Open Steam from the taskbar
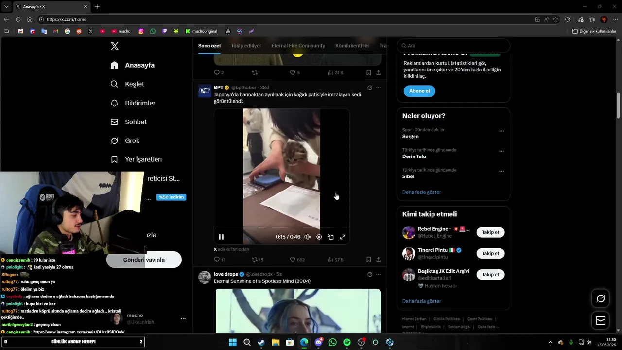The height and width of the screenshot is (350, 622). (x=261, y=342)
